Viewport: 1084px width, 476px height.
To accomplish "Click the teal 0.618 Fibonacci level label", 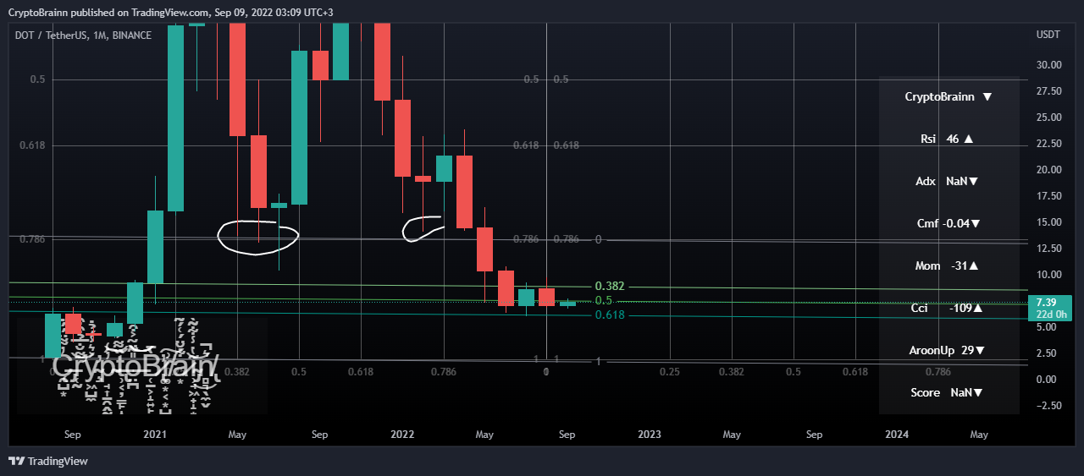I will click(x=610, y=315).
